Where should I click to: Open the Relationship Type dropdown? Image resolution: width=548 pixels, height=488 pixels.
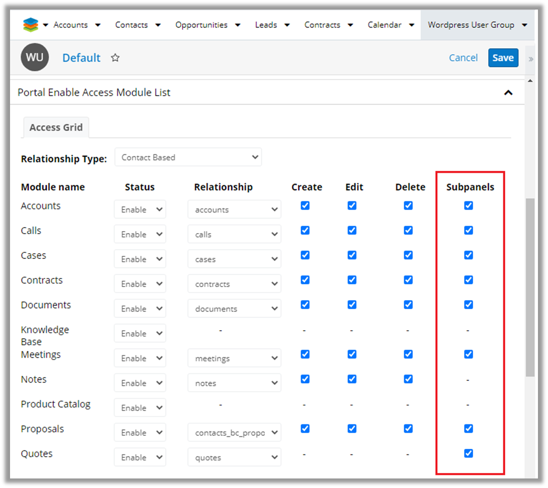pyautogui.click(x=188, y=157)
